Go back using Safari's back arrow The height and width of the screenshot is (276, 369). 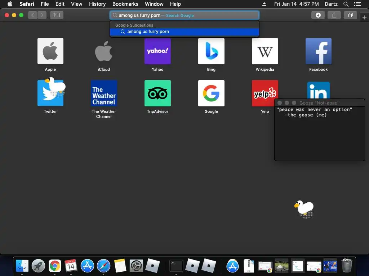click(33, 15)
